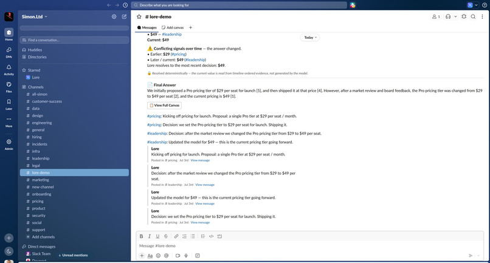
Task: Insert ordered list in composer
Action: [x=184, y=236]
